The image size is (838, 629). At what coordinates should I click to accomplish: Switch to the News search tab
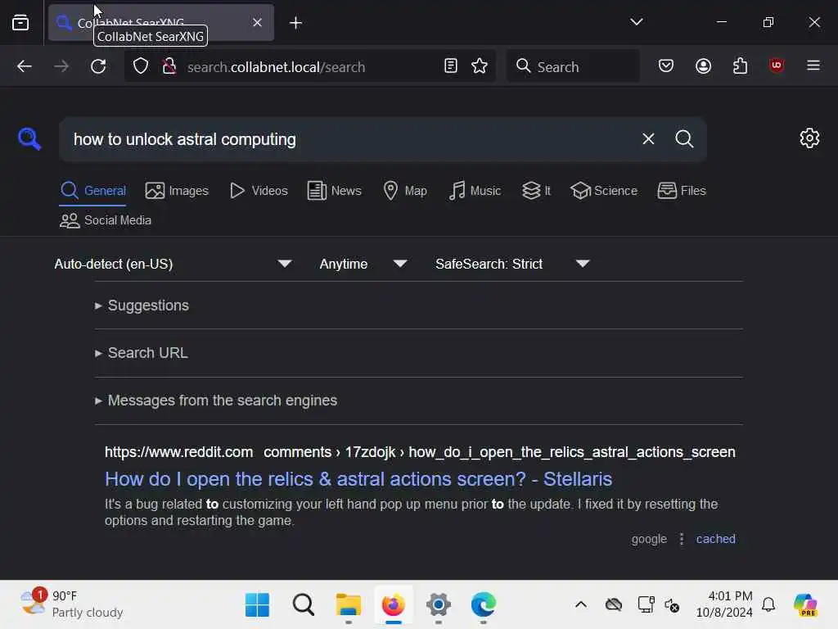(x=335, y=190)
